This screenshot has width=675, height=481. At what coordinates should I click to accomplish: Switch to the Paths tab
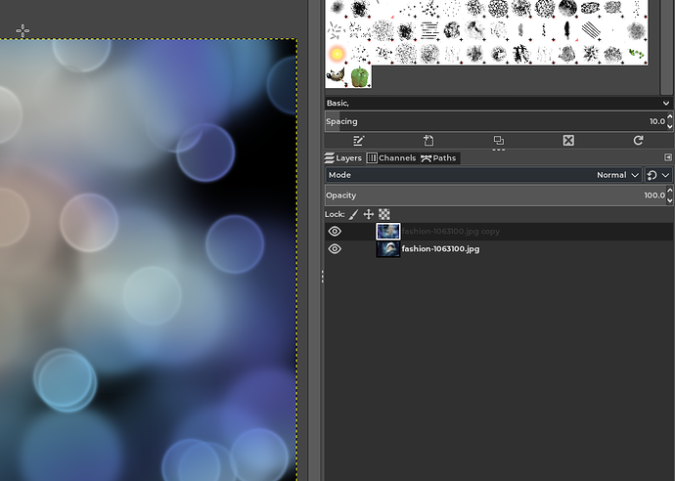[x=438, y=158]
